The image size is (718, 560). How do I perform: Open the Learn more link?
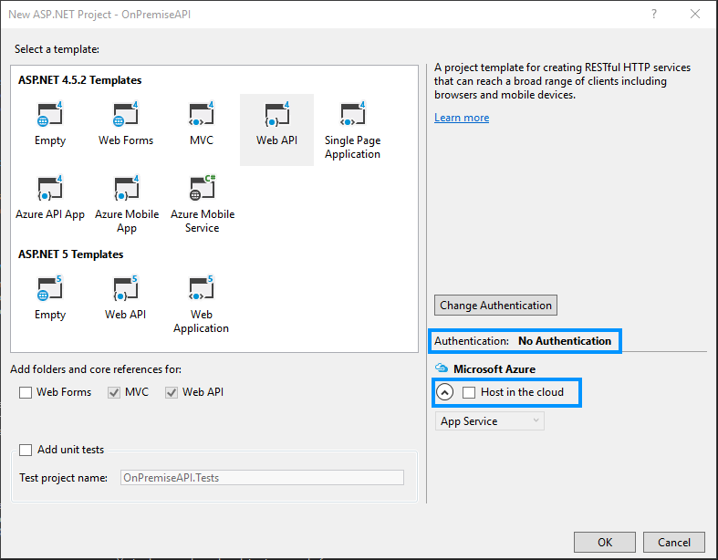462,118
